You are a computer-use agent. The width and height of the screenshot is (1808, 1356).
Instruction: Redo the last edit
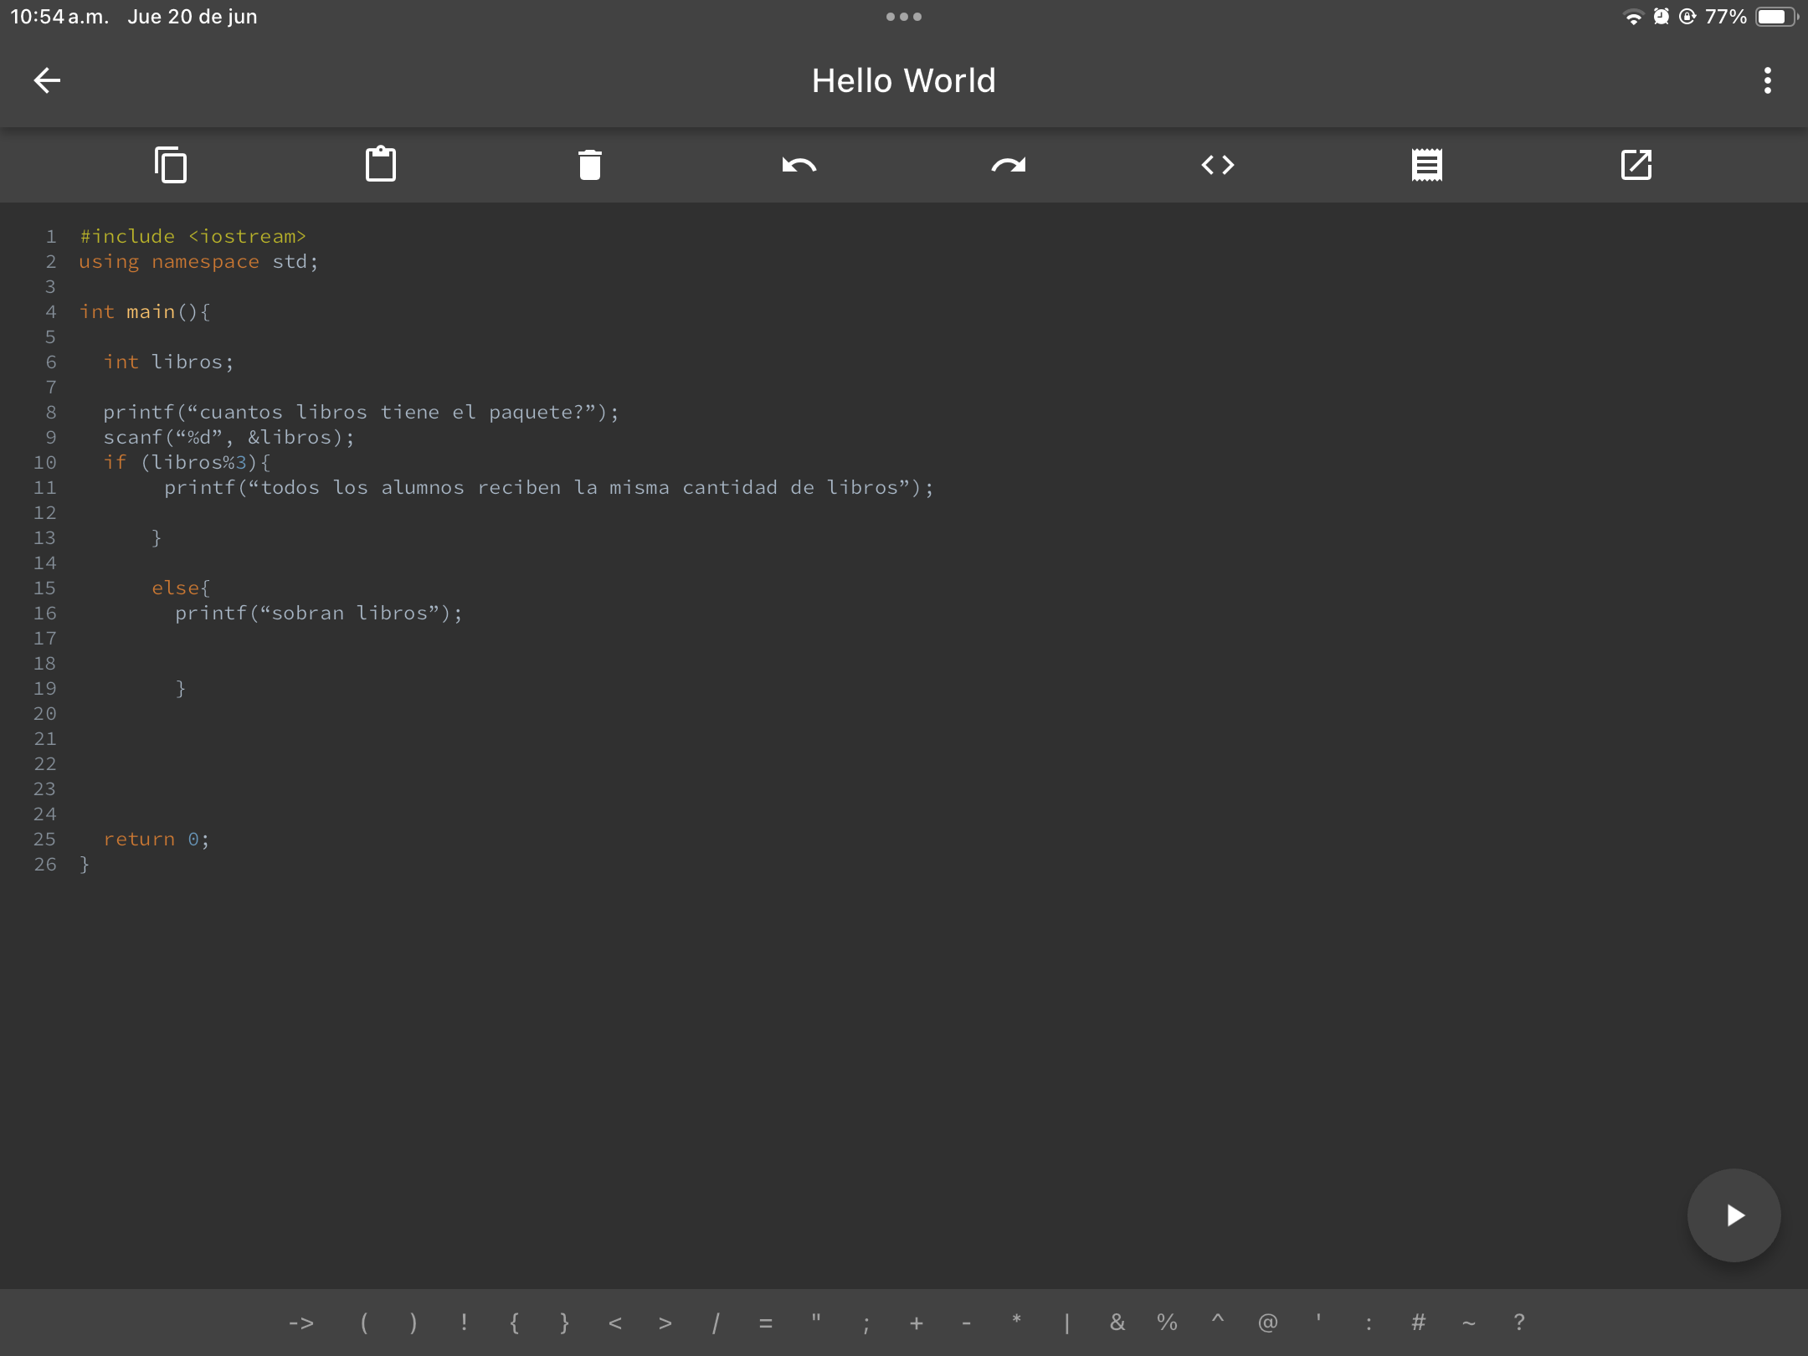[1009, 165]
